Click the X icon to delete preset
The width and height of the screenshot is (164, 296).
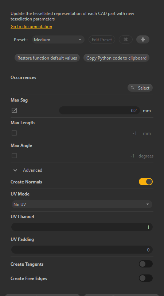click(x=126, y=39)
